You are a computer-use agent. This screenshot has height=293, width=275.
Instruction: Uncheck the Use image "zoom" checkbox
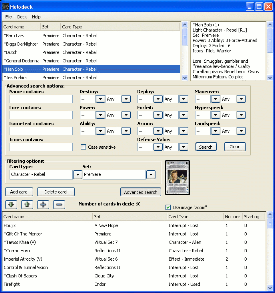click(x=168, y=207)
